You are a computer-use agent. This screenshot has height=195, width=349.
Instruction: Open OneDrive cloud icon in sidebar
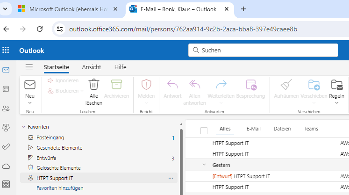click(6, 166)
